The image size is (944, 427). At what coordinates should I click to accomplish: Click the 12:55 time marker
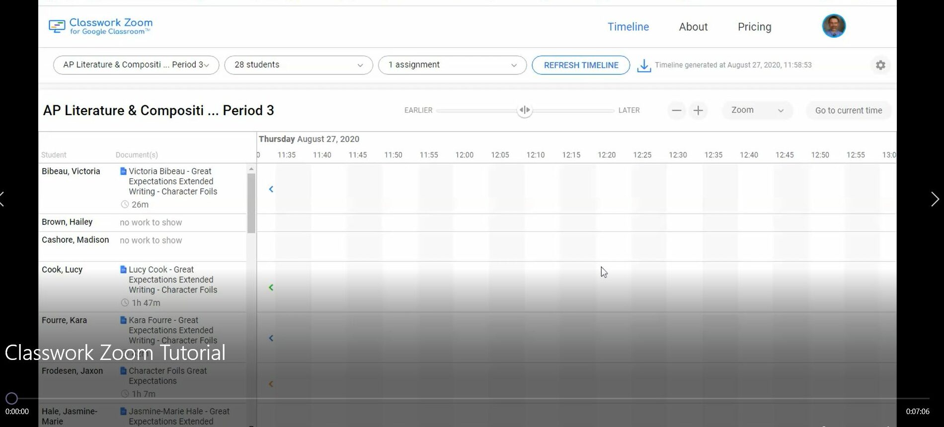click(x=856, y=155)
